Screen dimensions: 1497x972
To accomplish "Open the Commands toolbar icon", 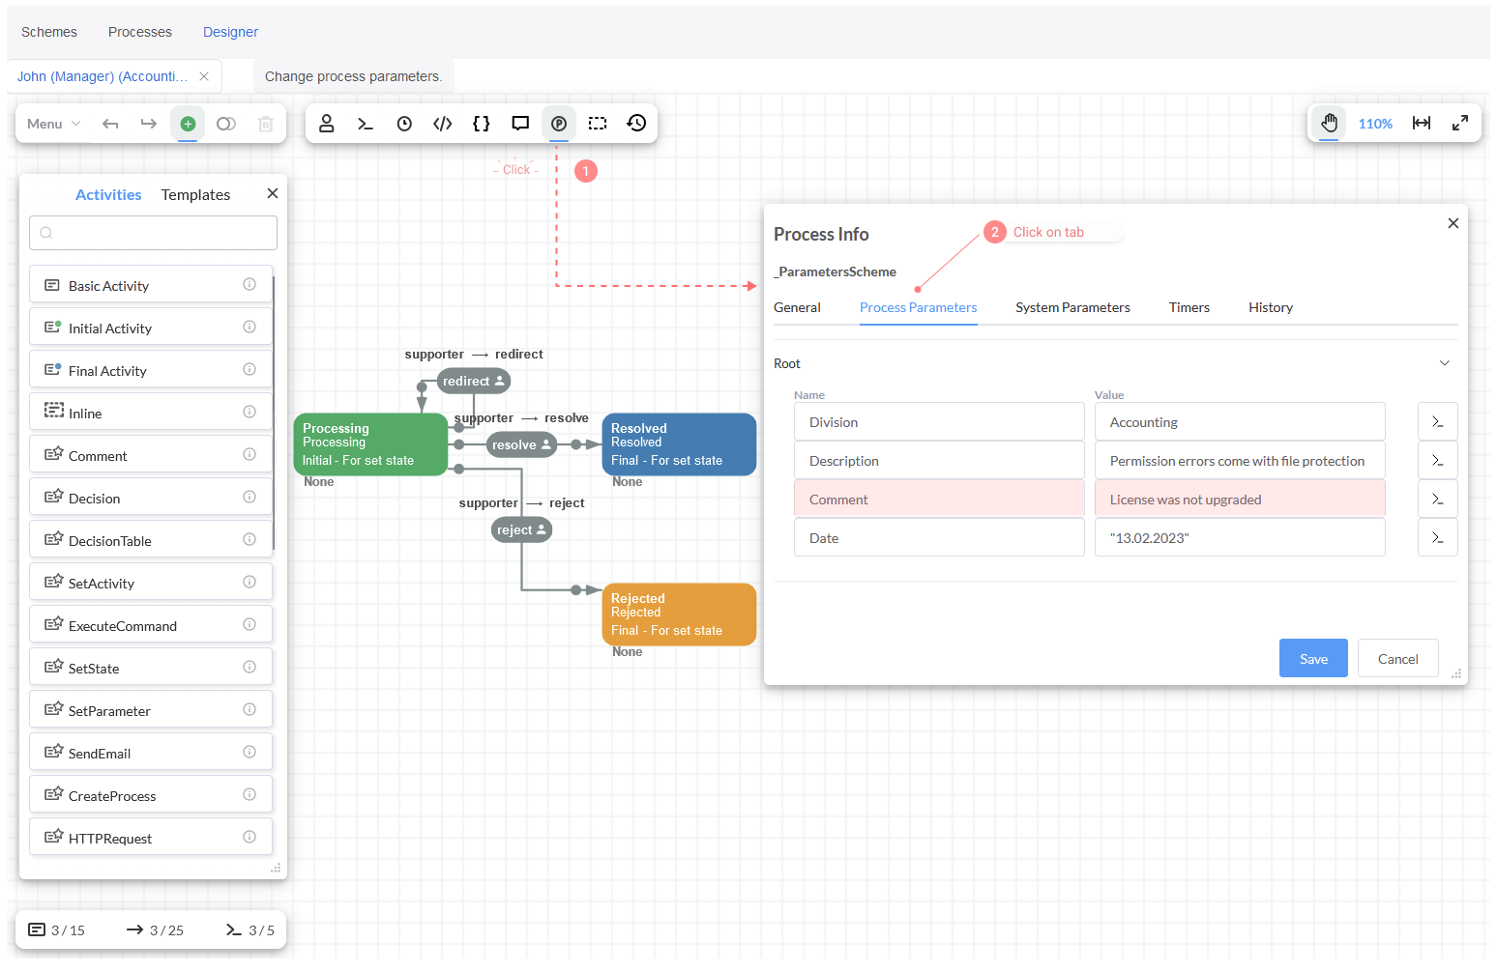I will point(366,124).
